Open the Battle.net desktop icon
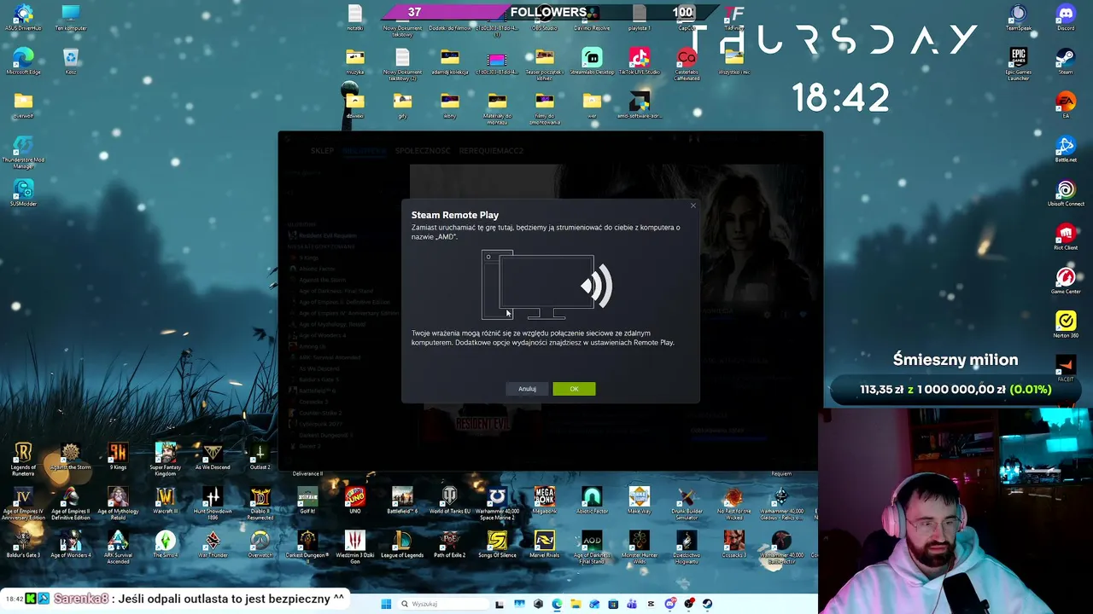Image resolution: width=1093 pixels, height=614 pixels. click(1066, 149)
